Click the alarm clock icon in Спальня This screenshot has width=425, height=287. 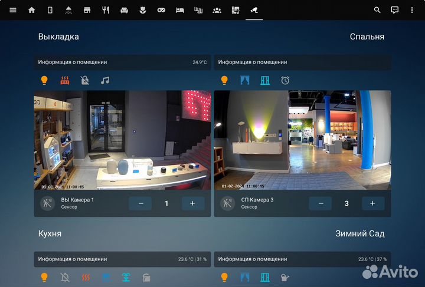coord(285,80)
